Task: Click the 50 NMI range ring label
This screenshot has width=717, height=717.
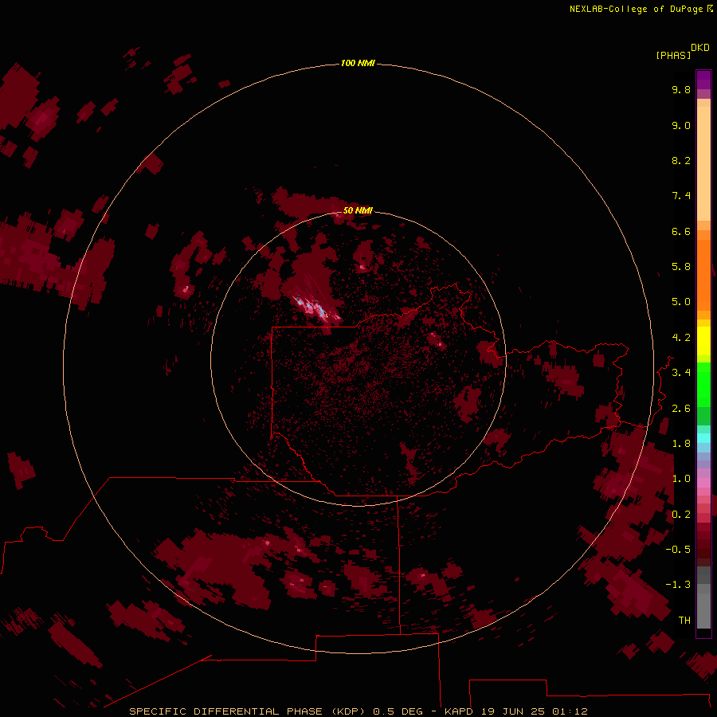Action: click(x=358, y=210)
